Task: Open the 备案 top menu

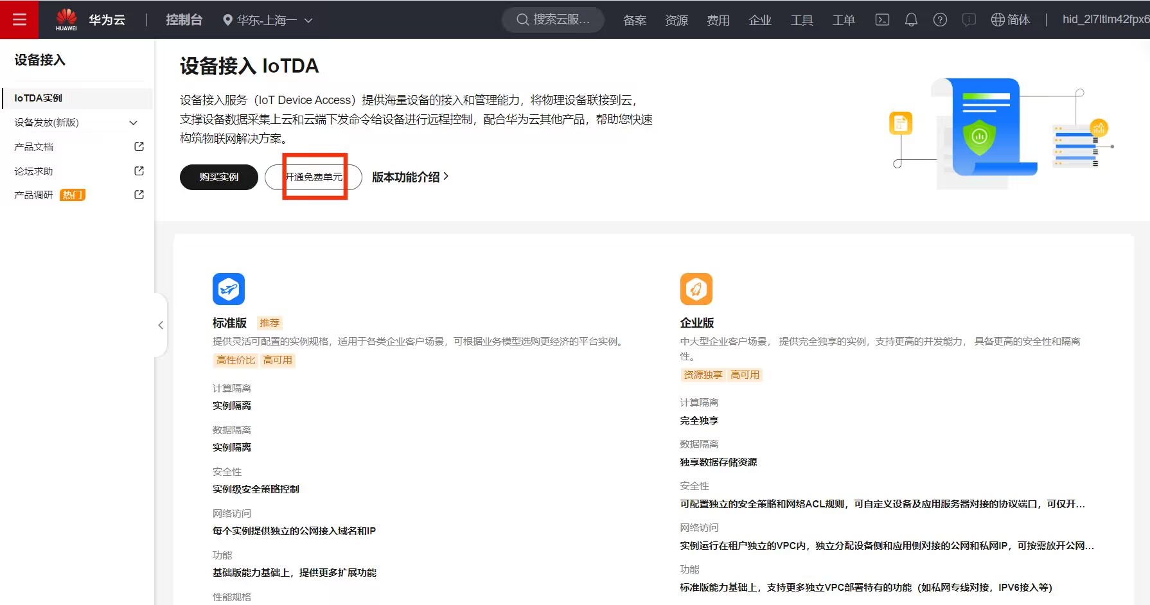Action: [635, 20]
